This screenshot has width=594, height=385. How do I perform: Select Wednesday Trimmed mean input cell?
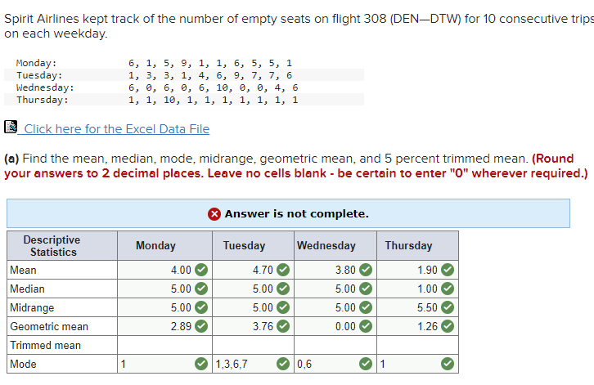[x=335, y=345]
